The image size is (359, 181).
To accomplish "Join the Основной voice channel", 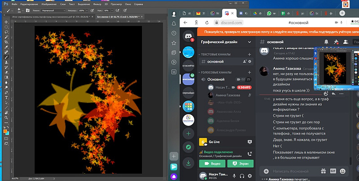I will 226,79.
